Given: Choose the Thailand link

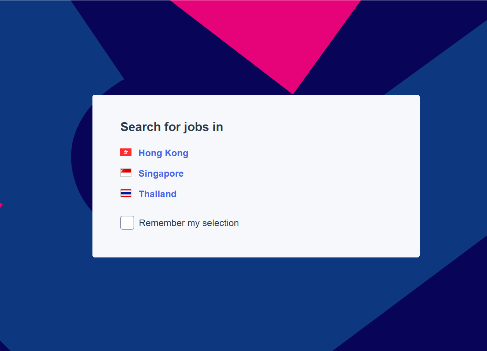Looking at the screenshot, I should coord(157,194).
